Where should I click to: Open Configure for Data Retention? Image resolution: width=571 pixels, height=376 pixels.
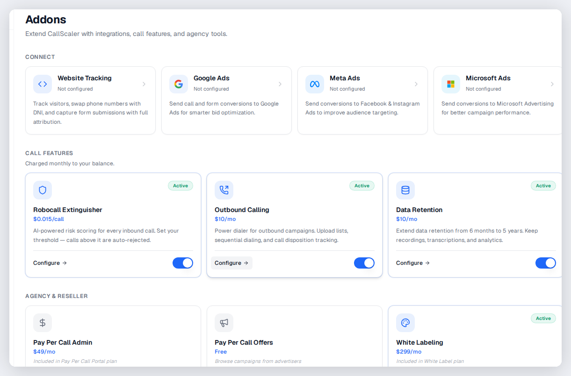[x=412, y=262]
